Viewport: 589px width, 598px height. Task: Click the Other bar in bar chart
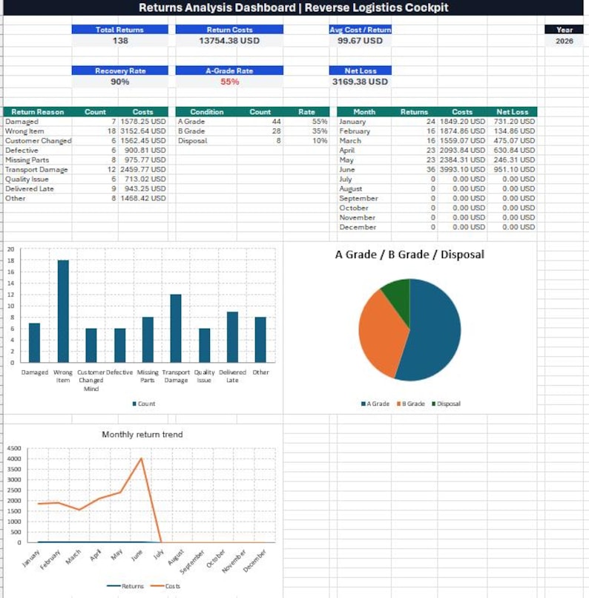click(x=260, y=340)
